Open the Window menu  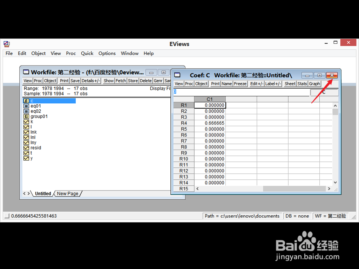pyautogui.click(x=130, y=53)
